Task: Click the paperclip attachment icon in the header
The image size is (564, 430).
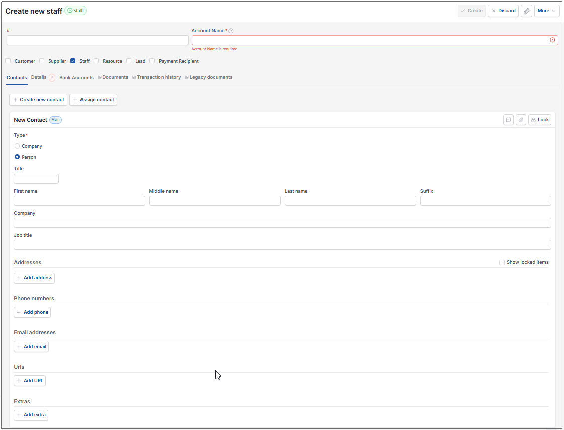Action: tap(526, 11)
